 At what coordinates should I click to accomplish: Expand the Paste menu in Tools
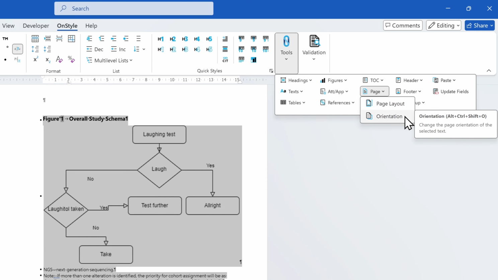(444, 80)
